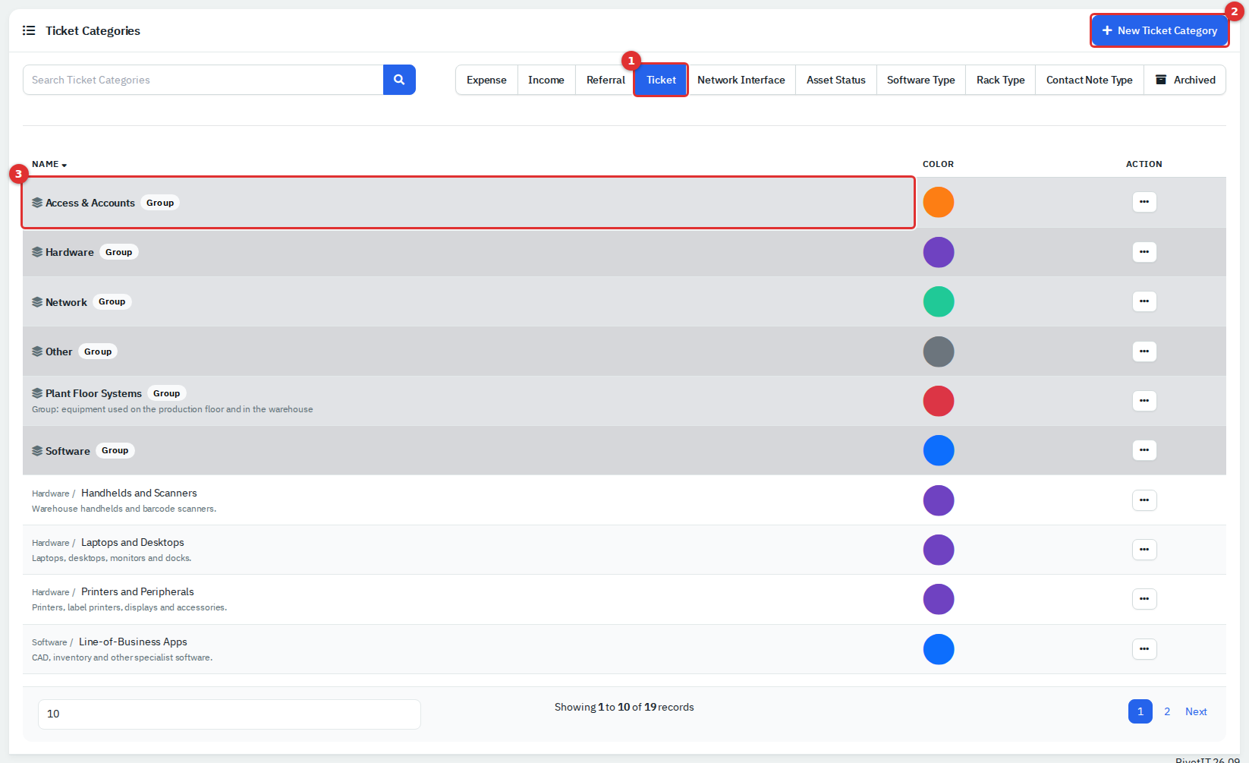This screenshot has width=1249, height=763.
Task: Open action menu for Printers and Peripherals
Action: [x=1144, y=599]
